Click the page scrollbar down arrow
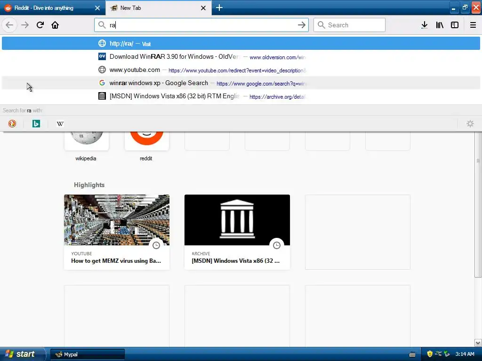 coord(478,343)
